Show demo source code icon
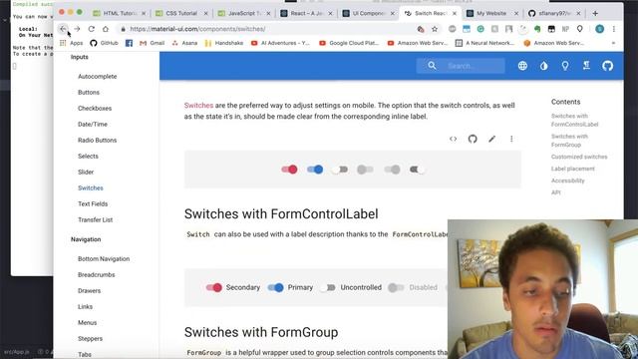The width and height of the screenshot is (638, 359). tap(453, 139)
